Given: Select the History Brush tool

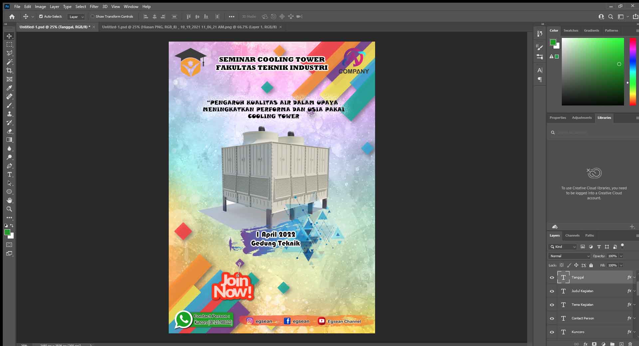Looking at the screenshot, I should 9,122.
